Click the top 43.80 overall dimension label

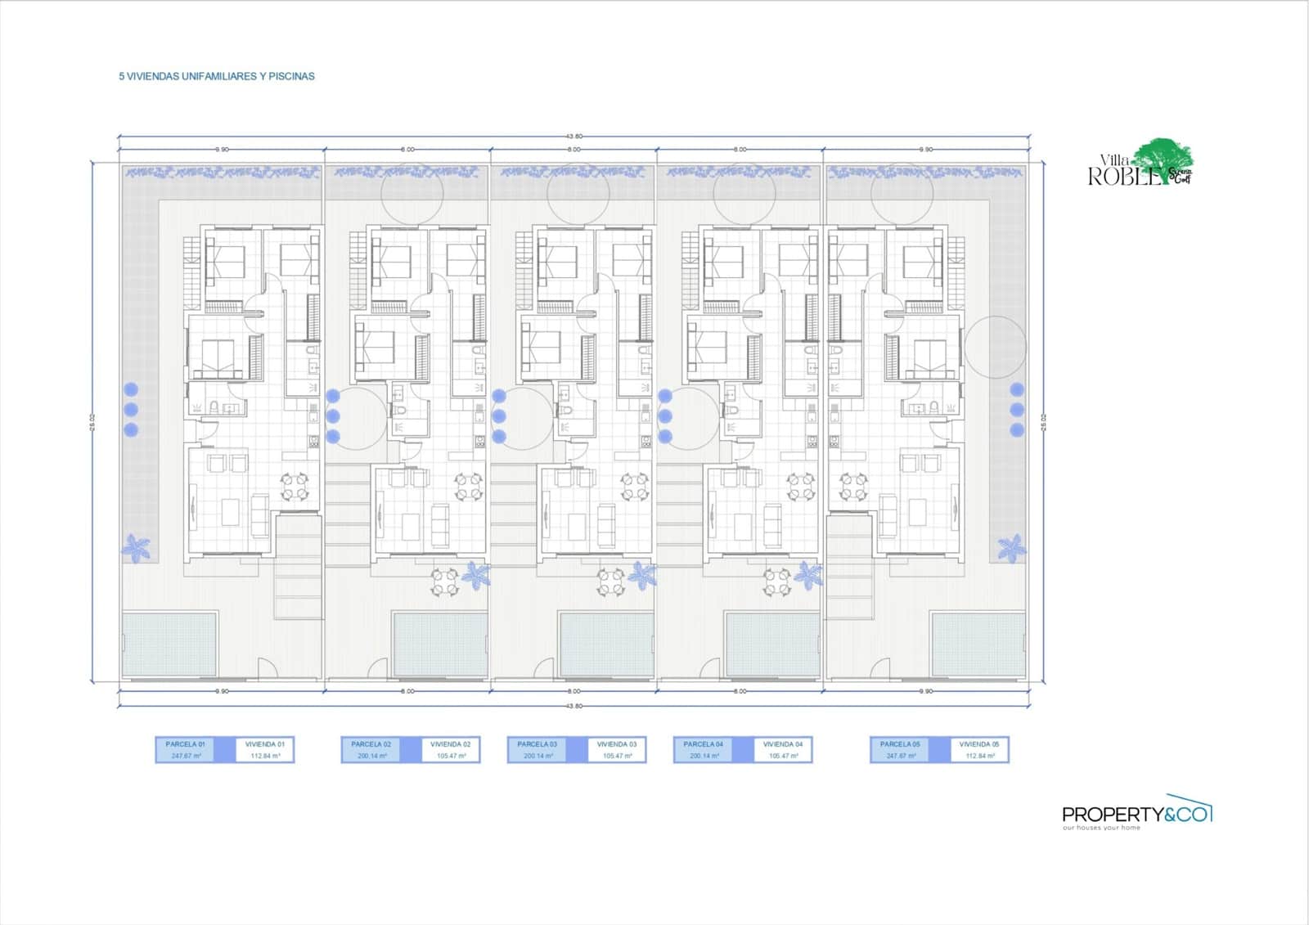pos(574,137)
